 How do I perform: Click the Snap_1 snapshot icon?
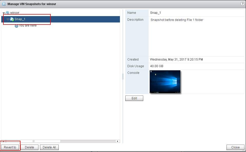tap(12, 19)
